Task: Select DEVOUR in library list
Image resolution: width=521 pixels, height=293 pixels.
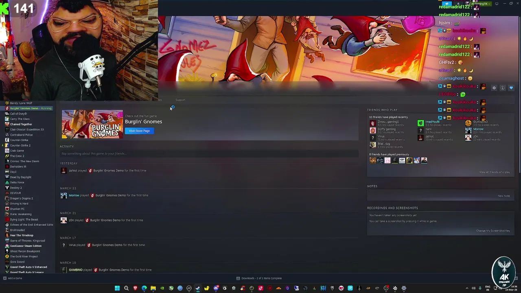Action: tap(15, 193)
